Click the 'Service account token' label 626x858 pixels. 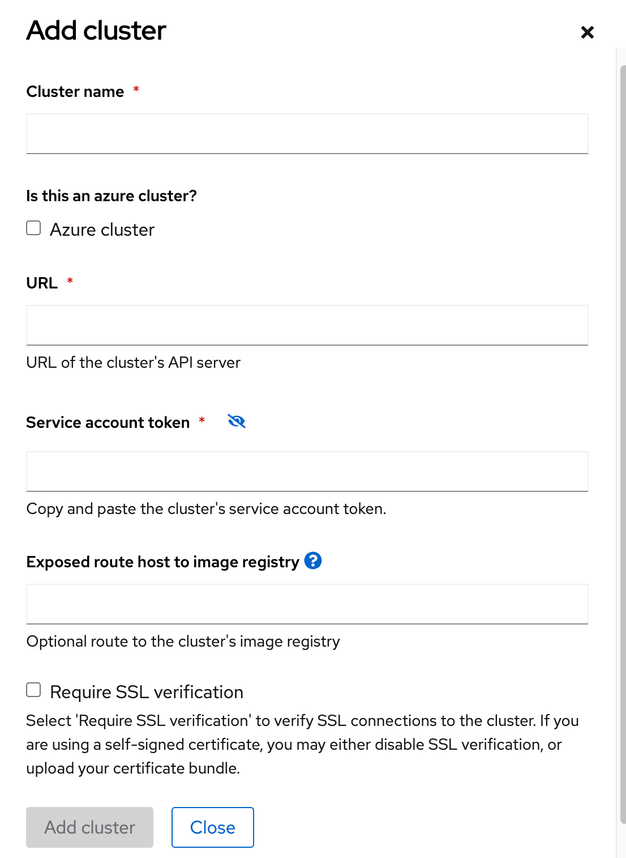[x=108, y=422]
